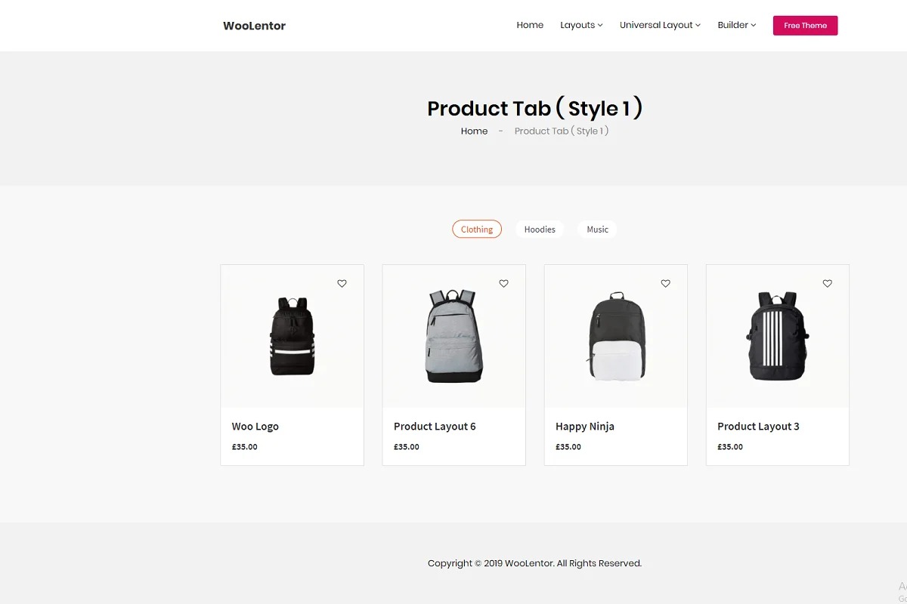Switch to the Hoodies tab

(x=540, y=229)
